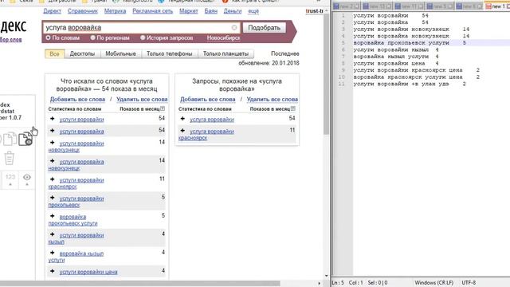Click Notepad++ line 'услуги воровайки +в улан удэ'
510x287 pixels.
[410, 84]
